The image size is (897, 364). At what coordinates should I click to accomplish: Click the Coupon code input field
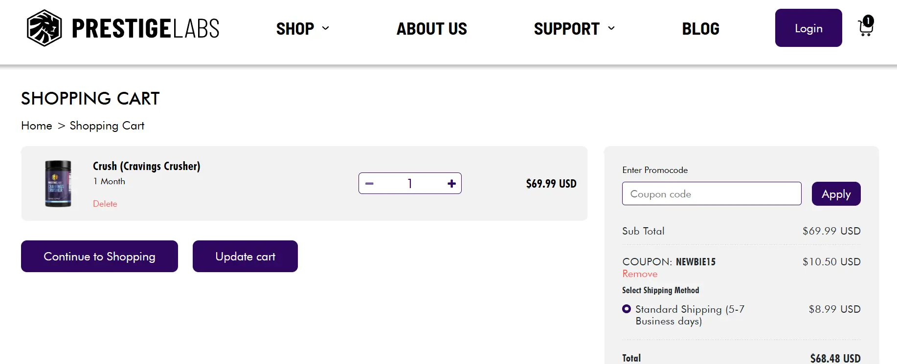tap(711, 194)
